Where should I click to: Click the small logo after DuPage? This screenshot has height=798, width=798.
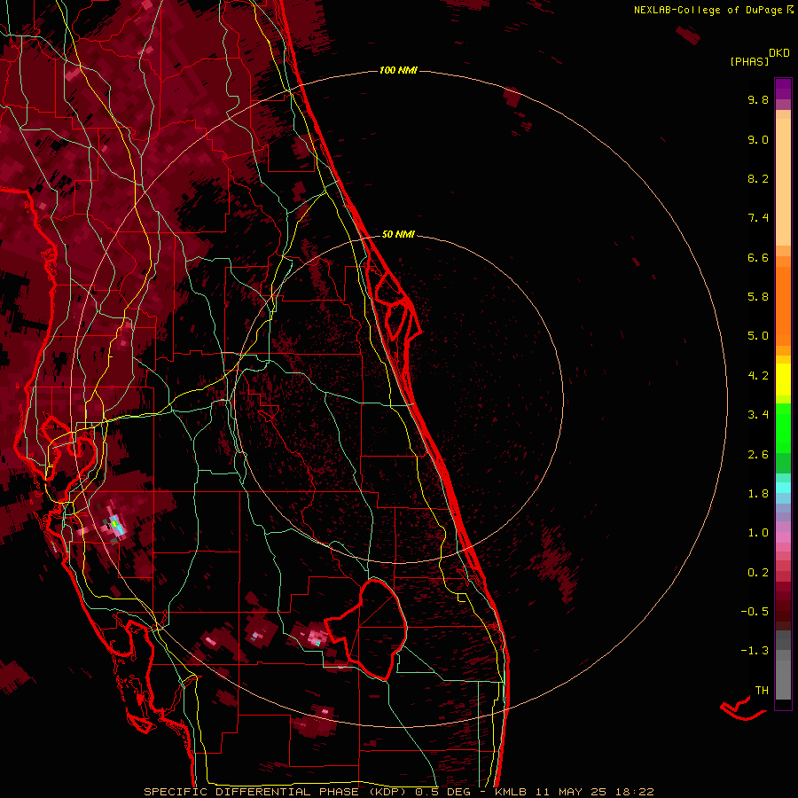coord(790,9)
